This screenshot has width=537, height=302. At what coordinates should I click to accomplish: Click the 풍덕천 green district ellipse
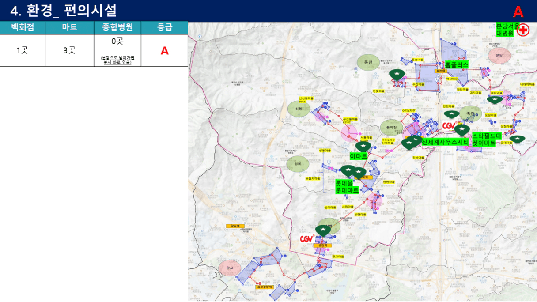(x=391, y=127)
